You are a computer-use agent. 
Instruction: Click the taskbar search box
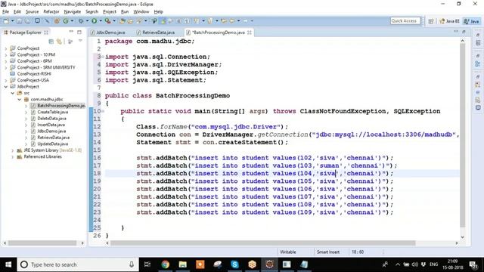tap(78, 264)
